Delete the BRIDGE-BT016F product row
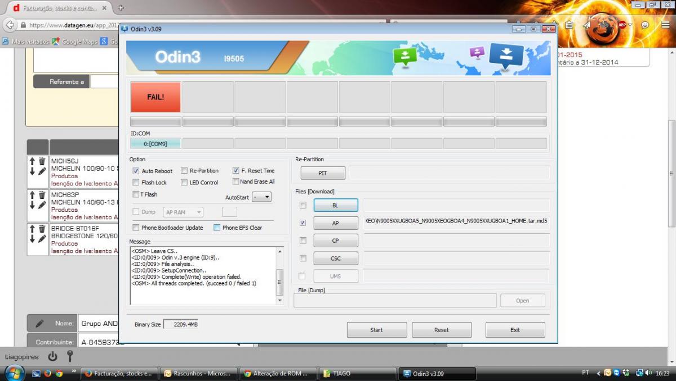676x381 pixels. 42,229
